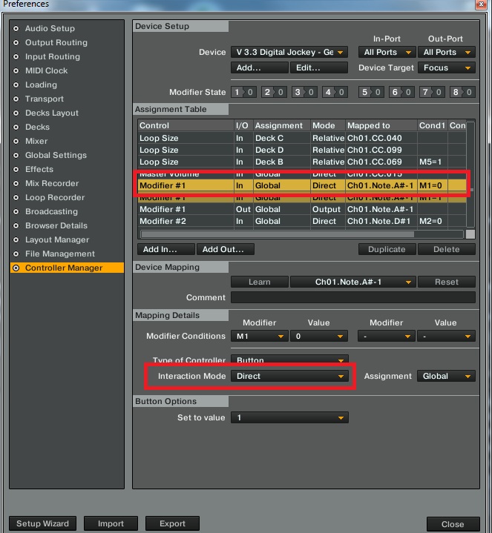
Task: Open Layout Manager page
Action: click(57, 239)
